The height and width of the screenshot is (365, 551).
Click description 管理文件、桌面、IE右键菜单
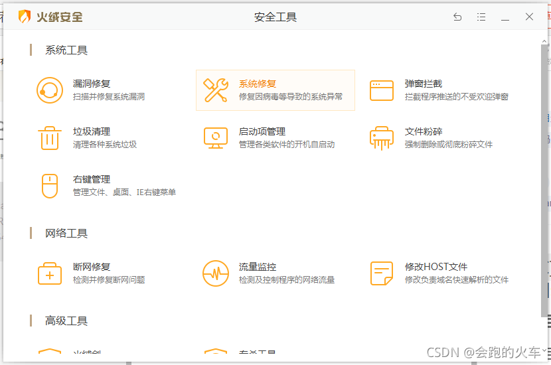tap(124, 192)
